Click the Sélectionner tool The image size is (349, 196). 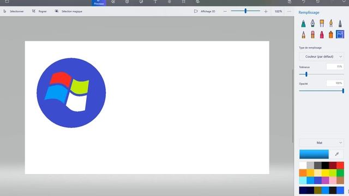14,11
